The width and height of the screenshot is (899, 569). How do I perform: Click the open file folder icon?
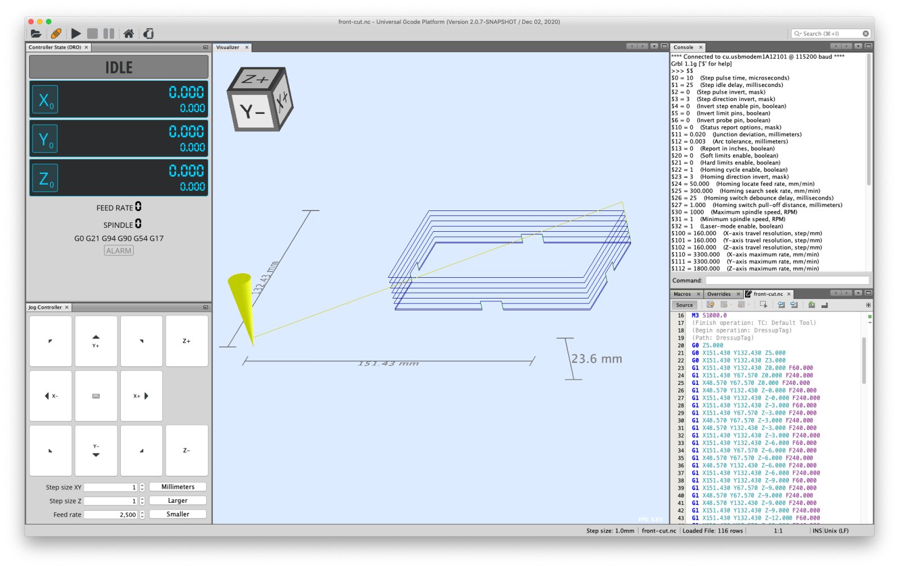pyautogui.click(x=36, y=34)
